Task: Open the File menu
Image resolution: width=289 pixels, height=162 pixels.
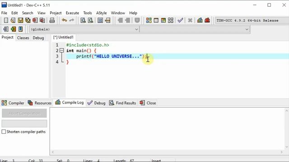Action: tap(4, 13)
